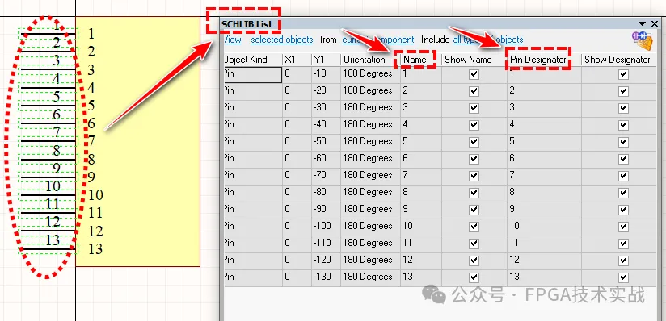Uncheck Show Designator for the pin 3 row
This screenshot has height=321, width=666.
(623, 109)
